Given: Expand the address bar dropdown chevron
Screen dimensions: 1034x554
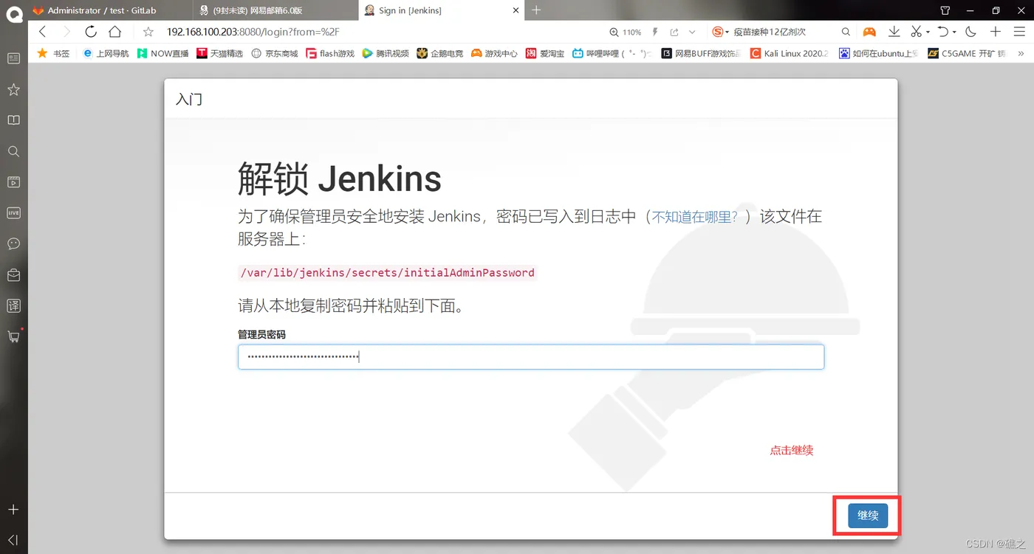Looking at the screenshot, I should [x=692, y=32].
